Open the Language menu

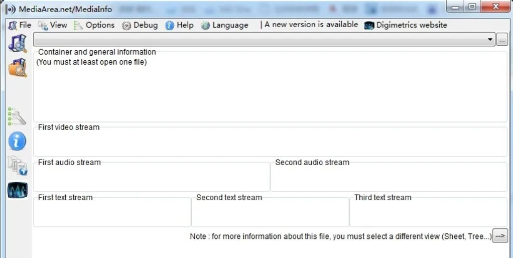click(x=224, y=25)
